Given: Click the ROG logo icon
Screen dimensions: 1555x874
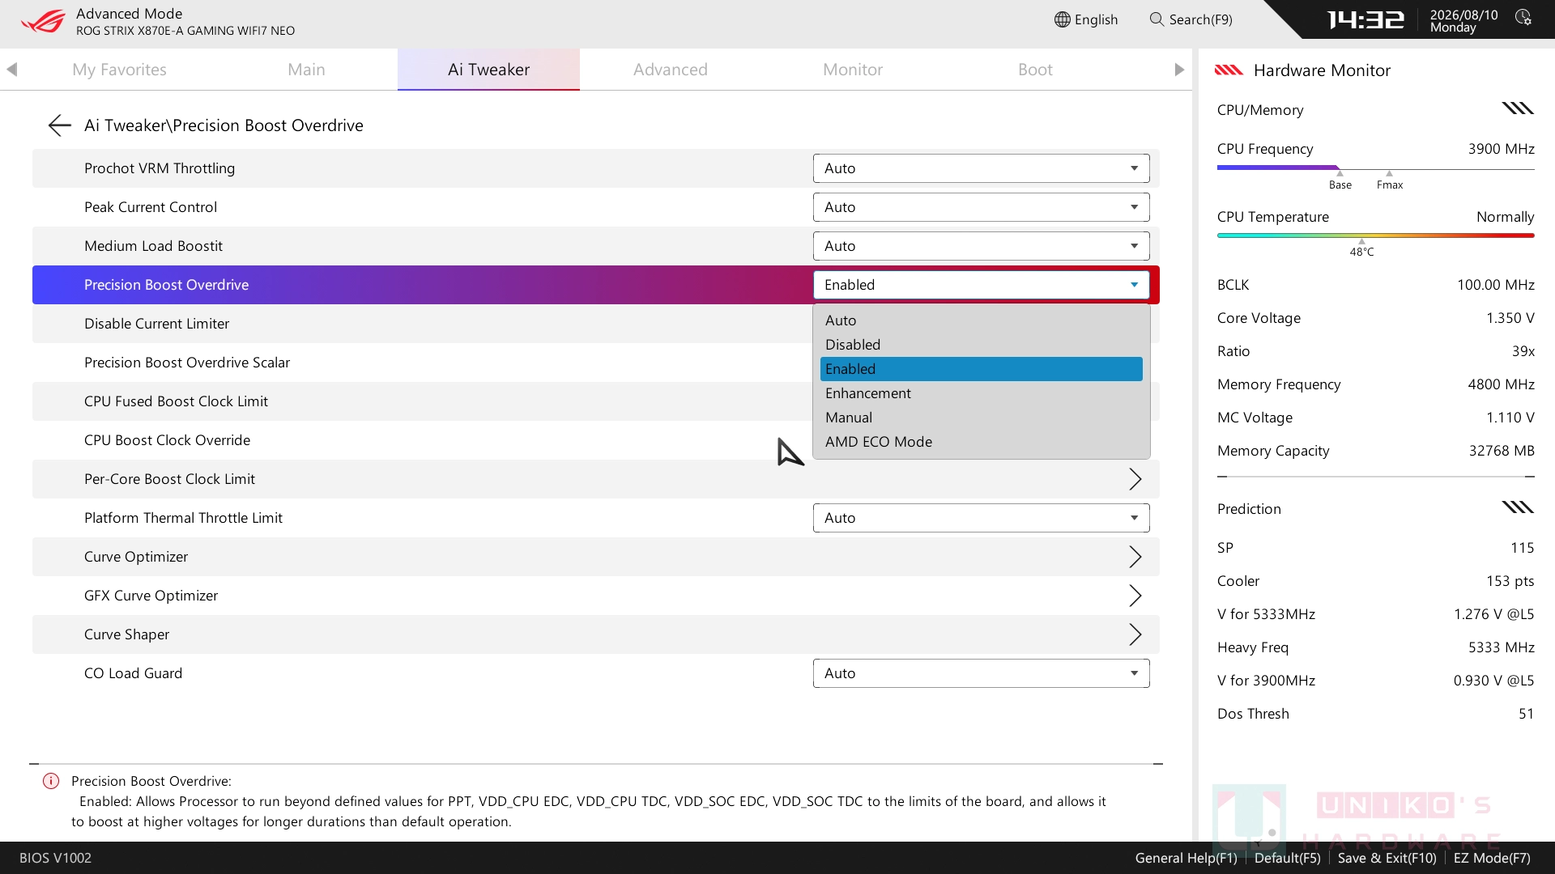Looking at the screenshot, I should click(42, 21).
